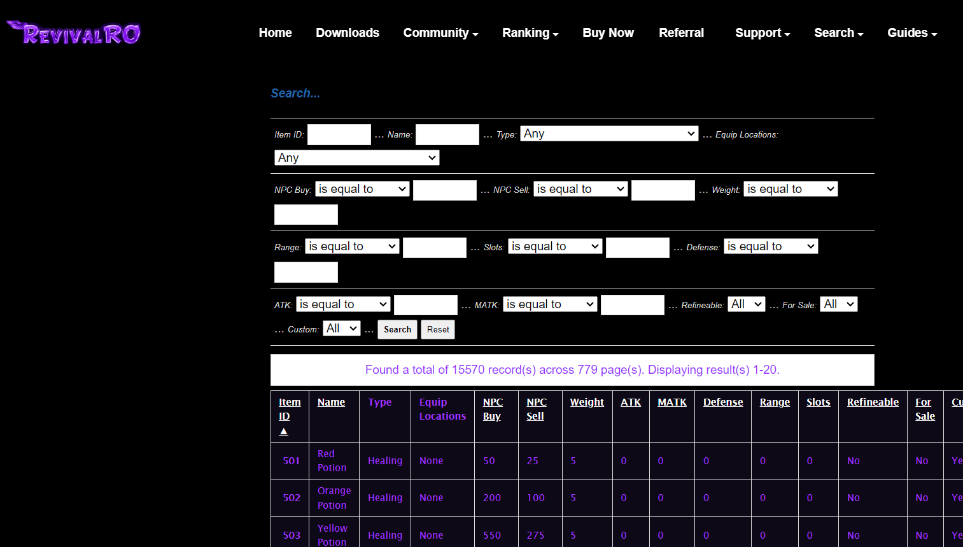Open the For Sale filter dropdown

(x=838, y=304)
